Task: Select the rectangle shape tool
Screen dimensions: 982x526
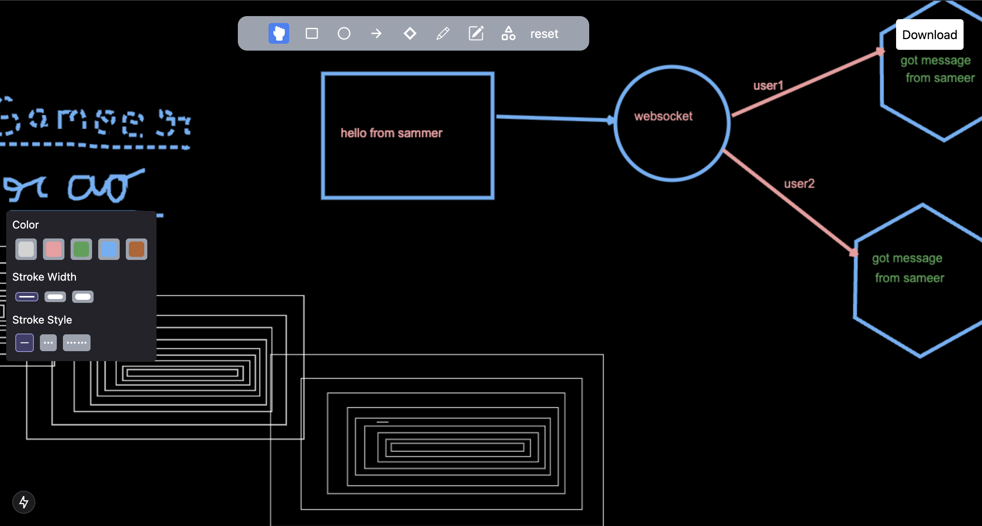Action: pyautogui.click(x=311, y=33)
